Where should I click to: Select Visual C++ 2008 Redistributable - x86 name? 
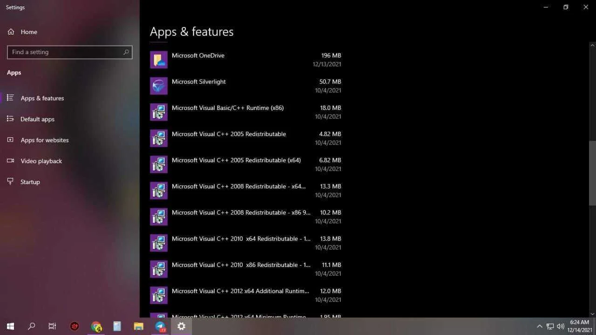coord(241,212)
